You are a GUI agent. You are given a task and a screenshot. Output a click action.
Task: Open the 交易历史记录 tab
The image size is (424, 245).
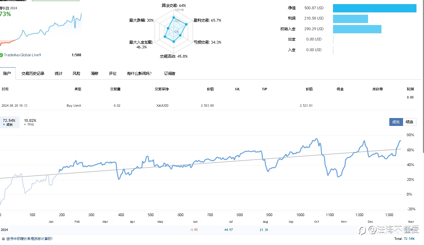click(x=33, y=73)
